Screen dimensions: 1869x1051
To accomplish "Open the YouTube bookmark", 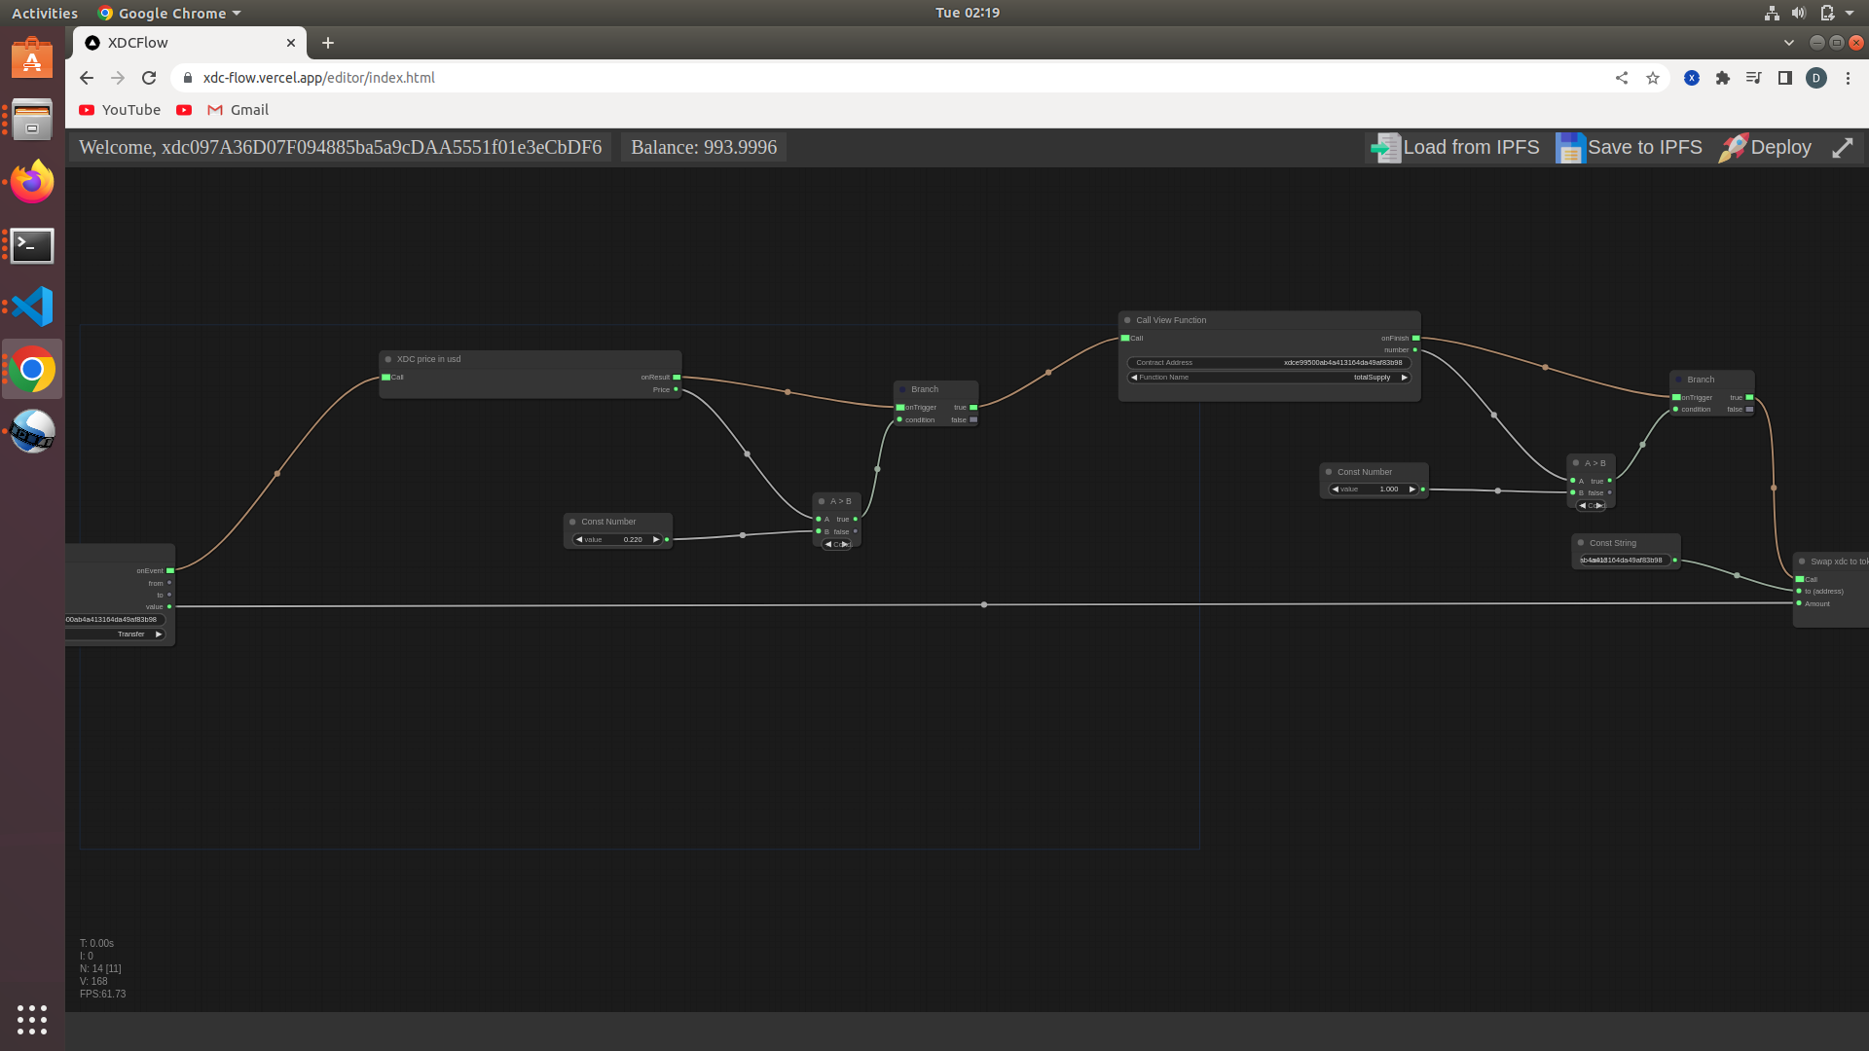I will [120, 110].
